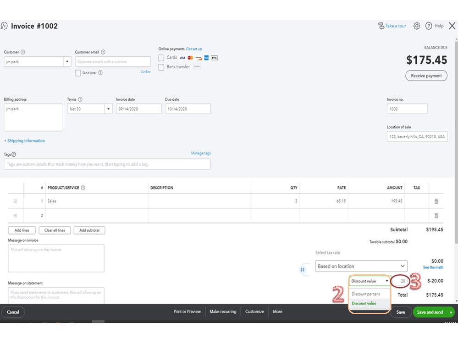
Task: Delete empty line 2 with trash icon
Action: coord(436,216)
